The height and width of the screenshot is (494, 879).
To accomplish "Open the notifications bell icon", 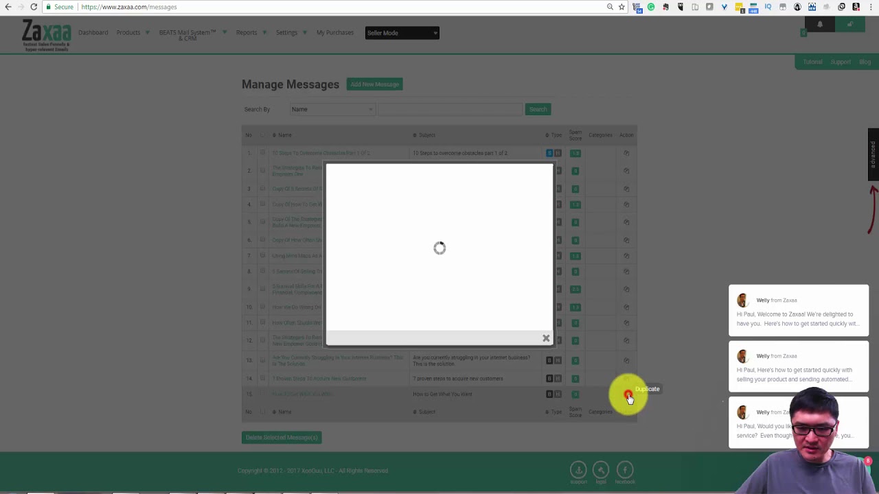I will coord(819,25).
